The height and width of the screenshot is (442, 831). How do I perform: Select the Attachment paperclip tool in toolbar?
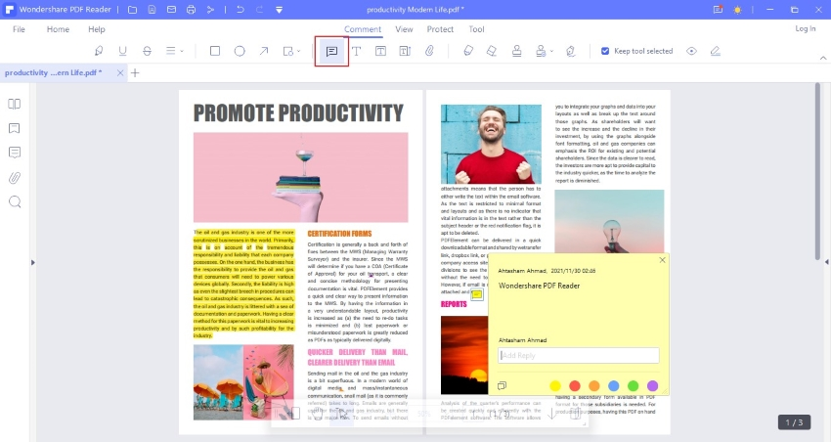(x=429, y=51)
